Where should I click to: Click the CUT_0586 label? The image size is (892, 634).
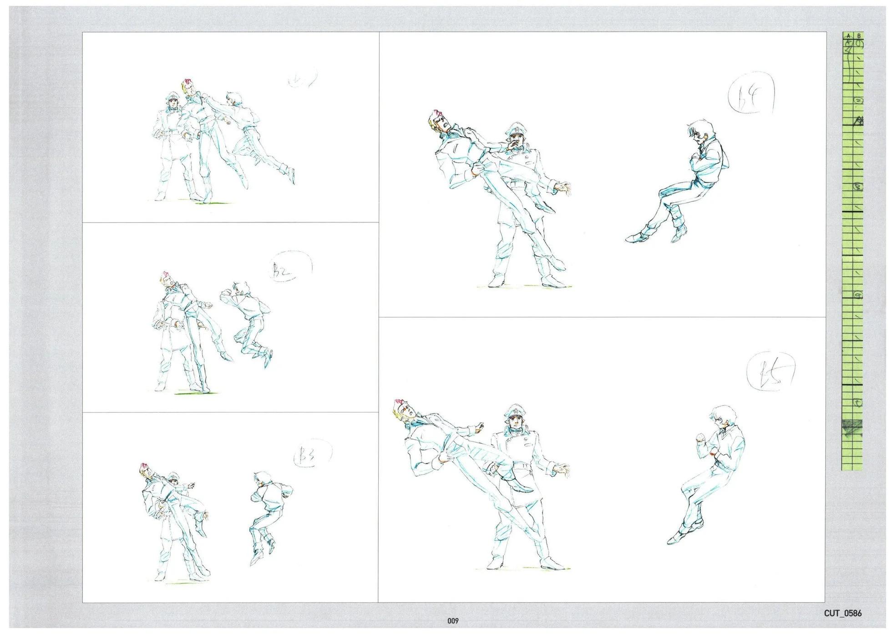pyautogui.click(x=842, y=613)
